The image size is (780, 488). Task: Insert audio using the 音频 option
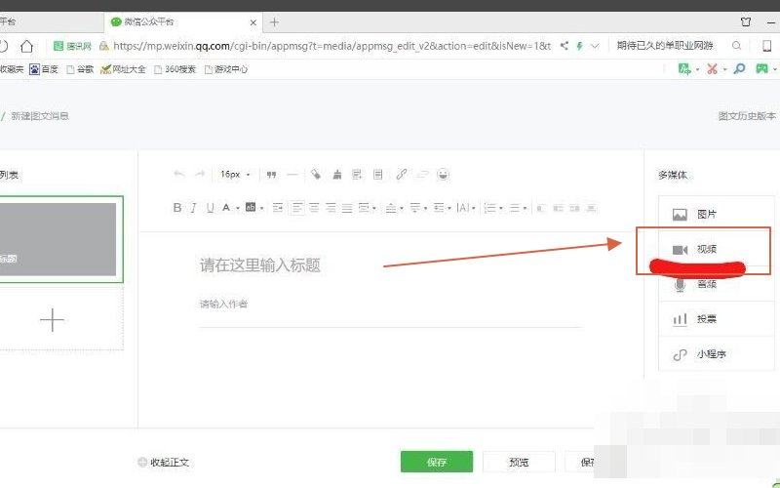(x=716, y=284)
